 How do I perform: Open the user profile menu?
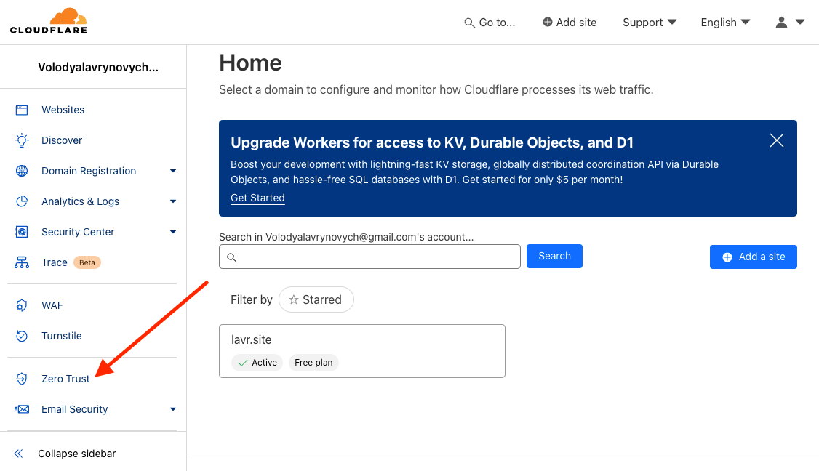(x=789, y=23)
